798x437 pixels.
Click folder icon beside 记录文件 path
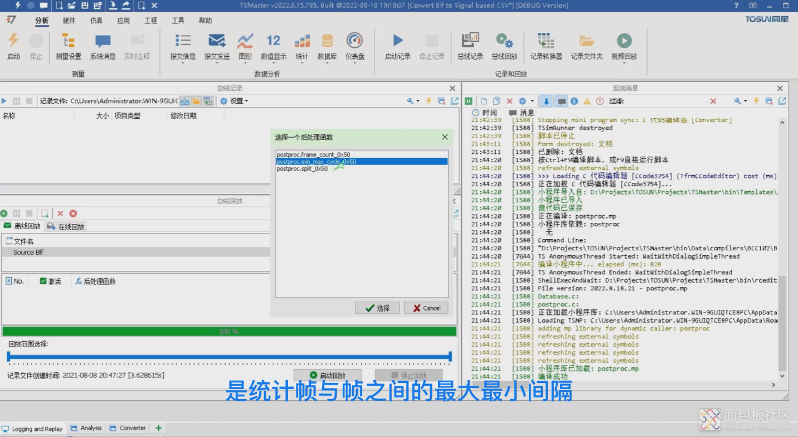tap(196, 101)
